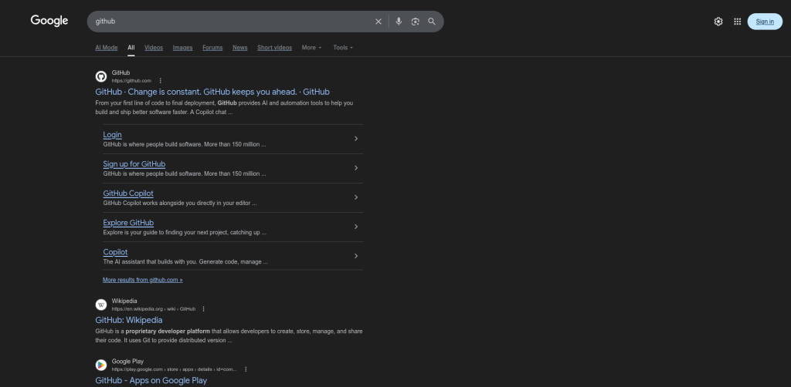Expand the More search filters dropdown

[311, 48]
